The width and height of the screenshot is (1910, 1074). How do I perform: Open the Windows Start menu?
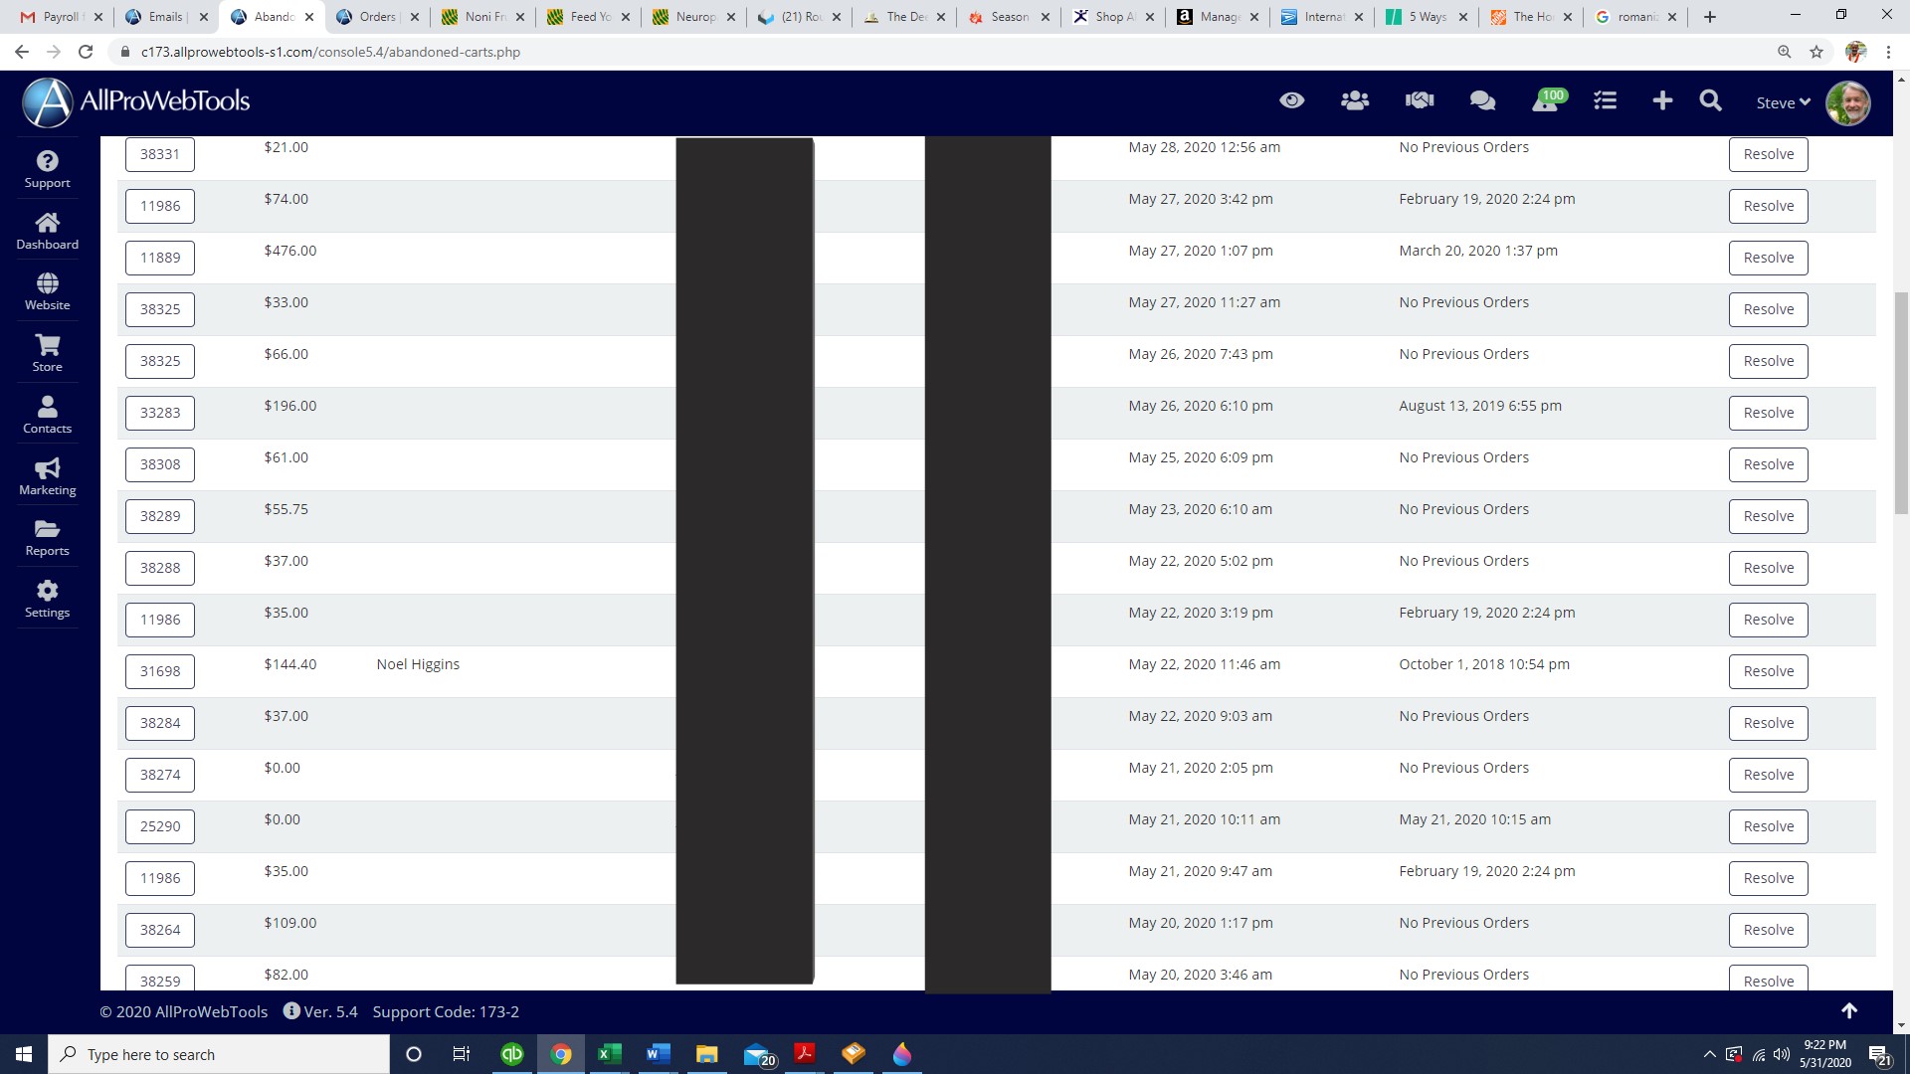tap(24, 1054)
